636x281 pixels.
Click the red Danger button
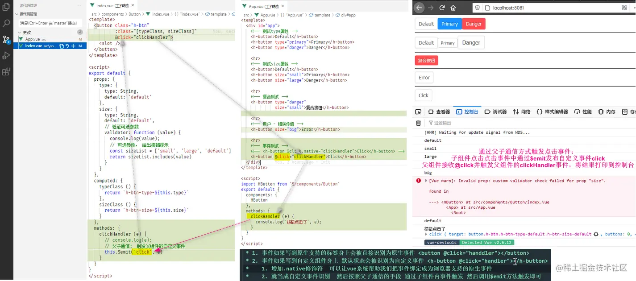click(474, 24)
